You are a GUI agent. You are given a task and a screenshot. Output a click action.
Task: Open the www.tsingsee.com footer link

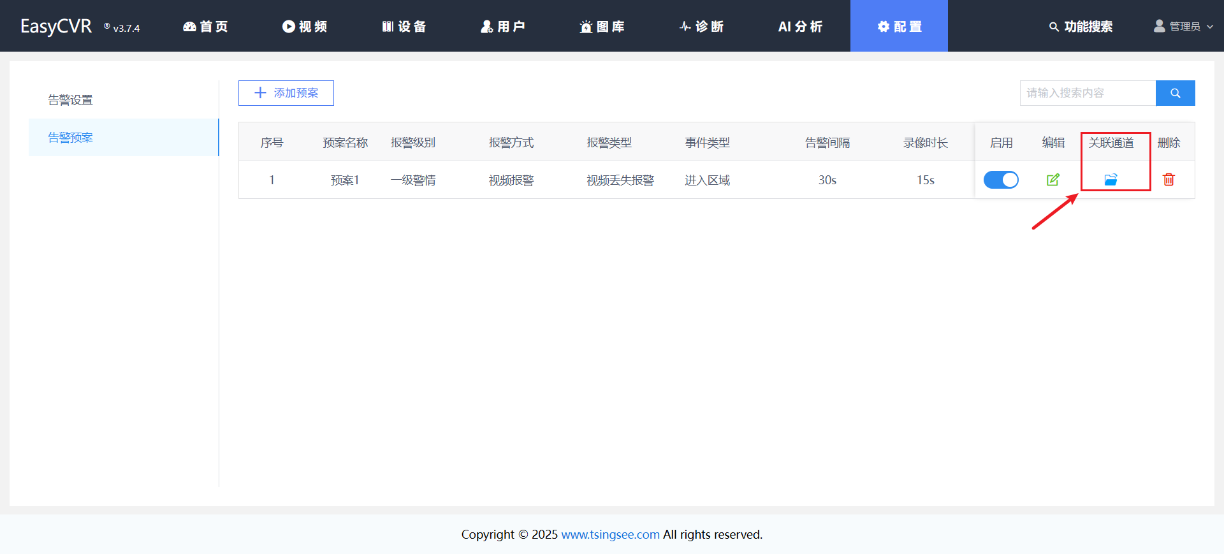click(x=610, y=534)
